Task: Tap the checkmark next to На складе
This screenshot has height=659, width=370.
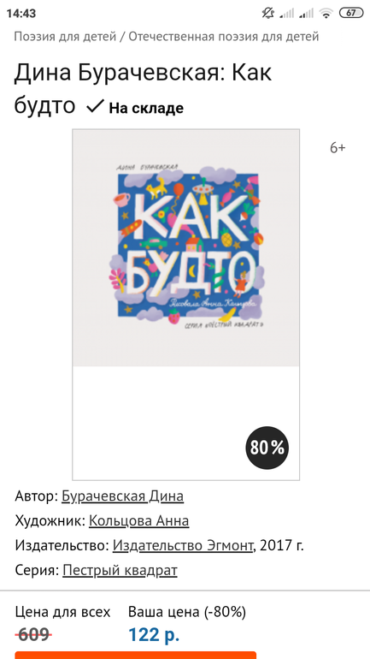Action: 95,108
